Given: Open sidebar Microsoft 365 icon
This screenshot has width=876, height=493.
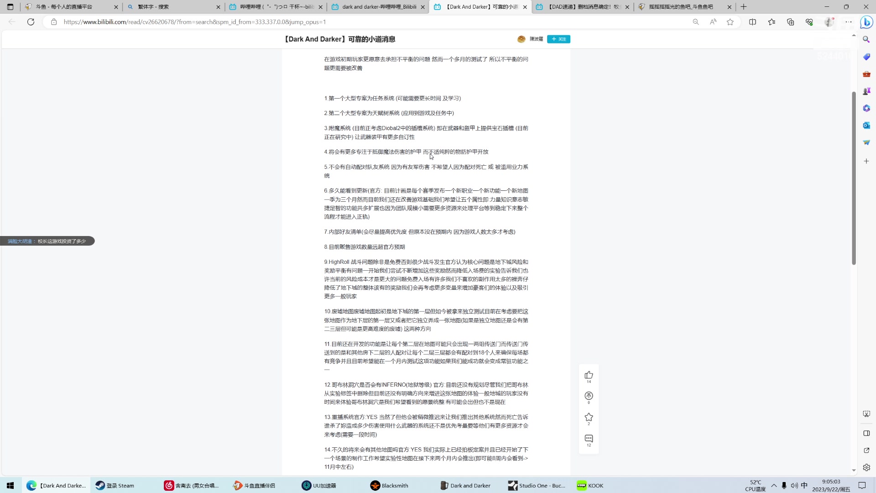Looking at the screenshot, I should point(866,109).
